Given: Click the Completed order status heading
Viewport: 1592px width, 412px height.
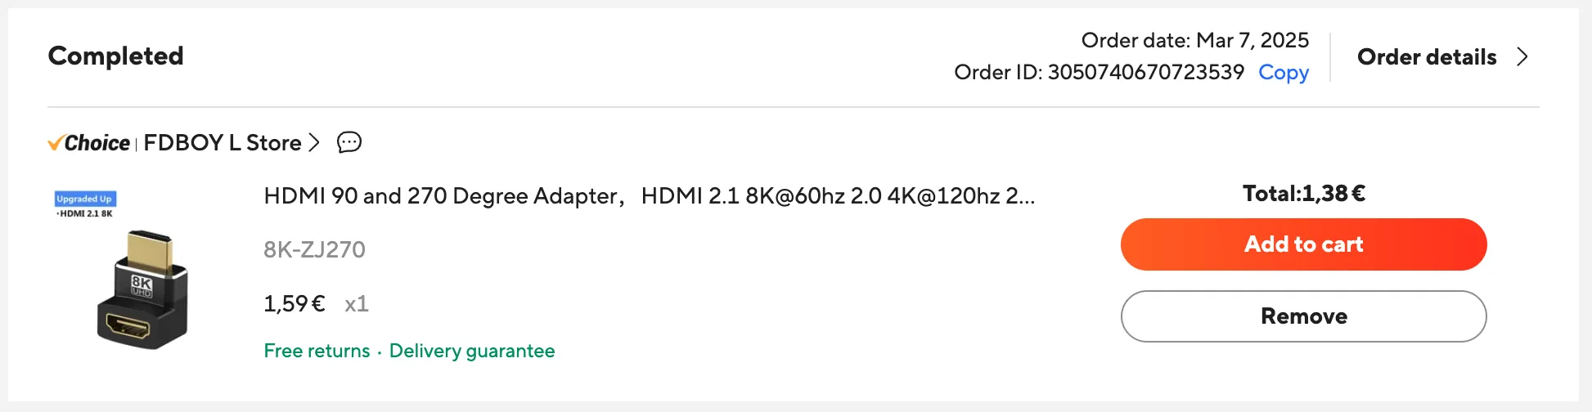Looking at the screenshot, I should click(x=116, y=56).
